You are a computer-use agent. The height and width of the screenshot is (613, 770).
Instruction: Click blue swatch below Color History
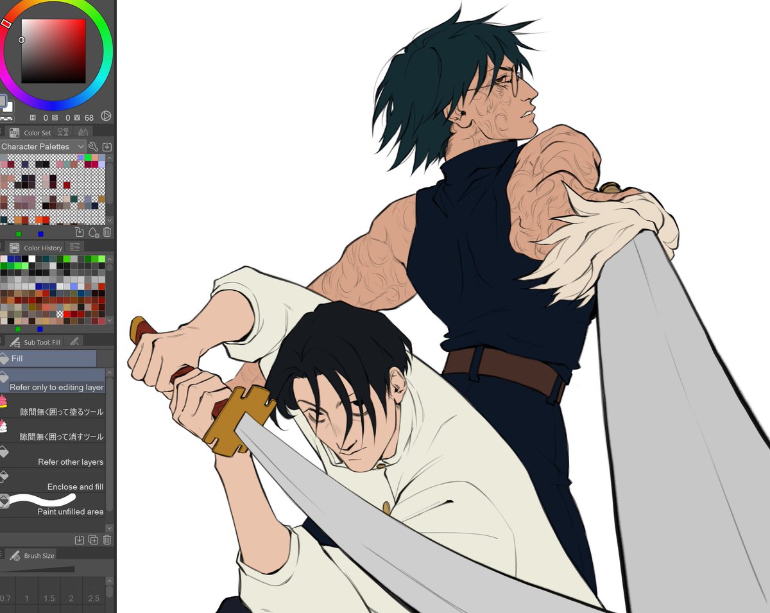(40, 329)
